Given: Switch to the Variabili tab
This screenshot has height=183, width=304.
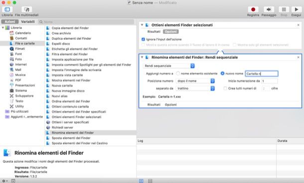Looking at the screenshot, I should [28, 22].
